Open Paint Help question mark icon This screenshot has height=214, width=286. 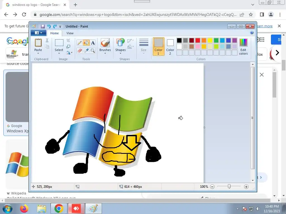click(x=252, y=33)
